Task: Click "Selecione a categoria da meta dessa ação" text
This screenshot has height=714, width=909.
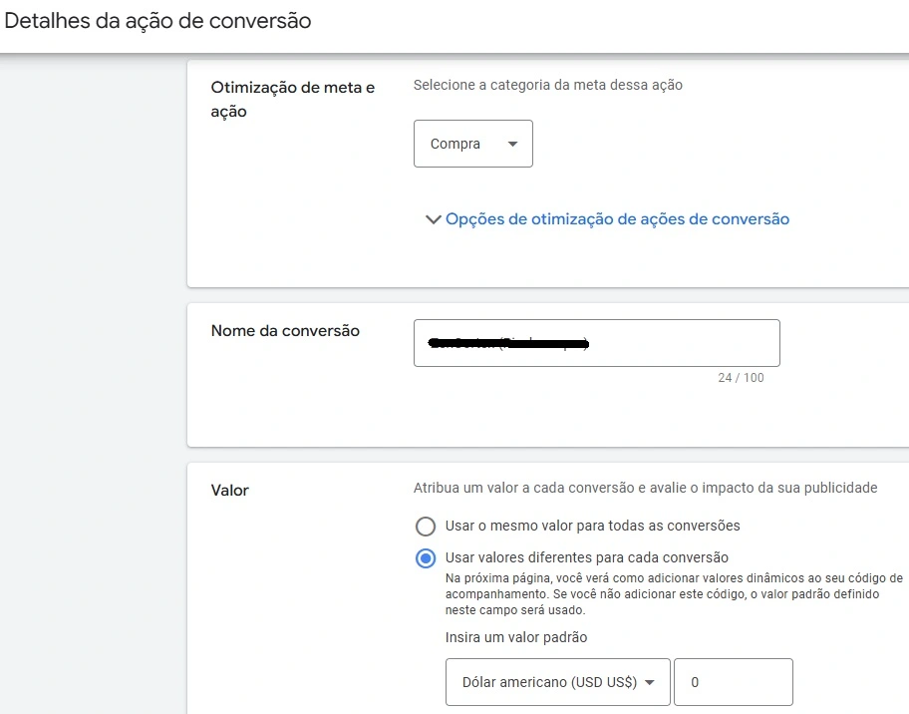Action: tap(547, 85)
